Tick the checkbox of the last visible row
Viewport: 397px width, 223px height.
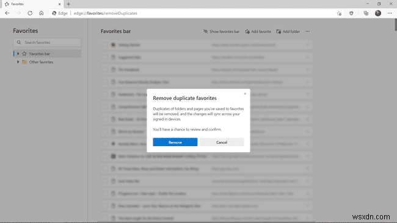[105, 218]
